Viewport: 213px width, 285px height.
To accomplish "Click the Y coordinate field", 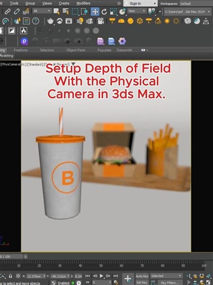I will pos(60,276).
